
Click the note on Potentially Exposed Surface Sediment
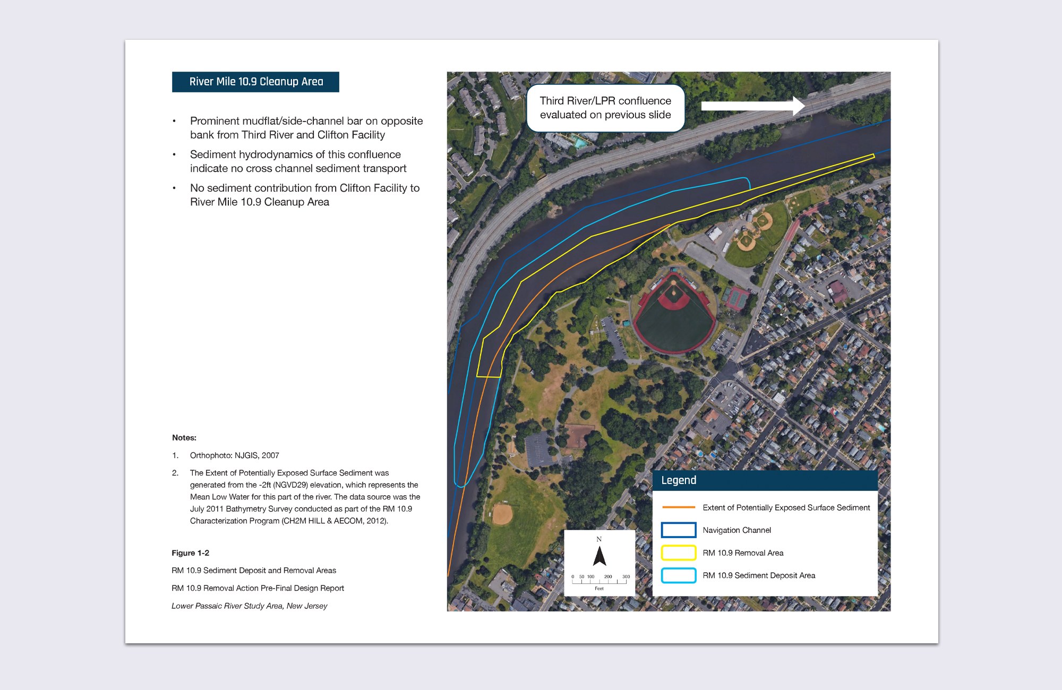pyautogui.click(x=305, y=497)
